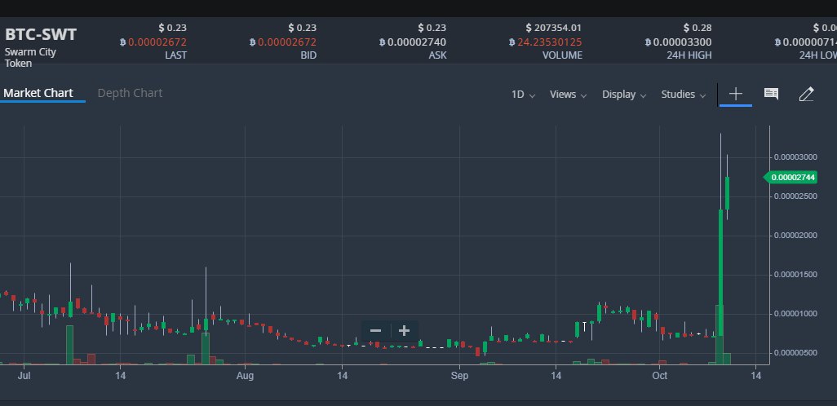Viewport: 837px width, 406px height.
Task: Expand the Studies dropdown
Action: point(684,95)
